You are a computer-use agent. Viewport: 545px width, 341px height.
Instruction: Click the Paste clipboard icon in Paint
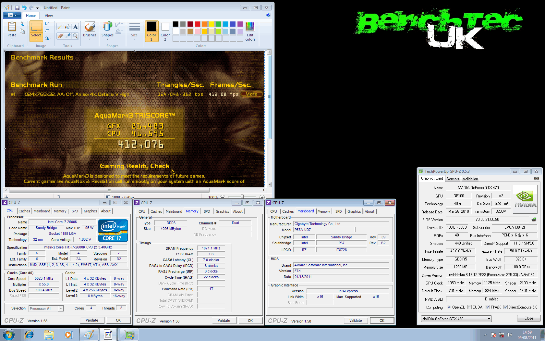tap(12, 27)
